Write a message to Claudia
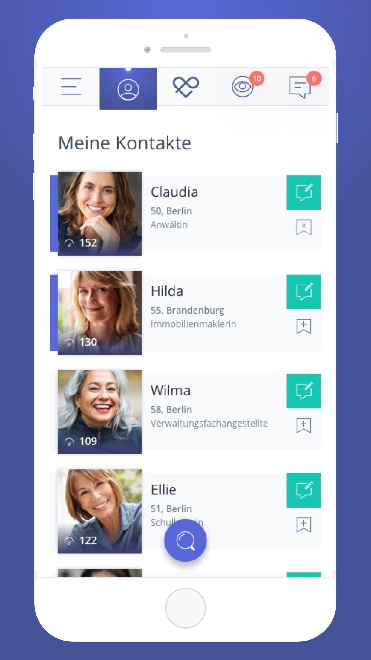This screenshot has width=371, height=660. [304, 192]
